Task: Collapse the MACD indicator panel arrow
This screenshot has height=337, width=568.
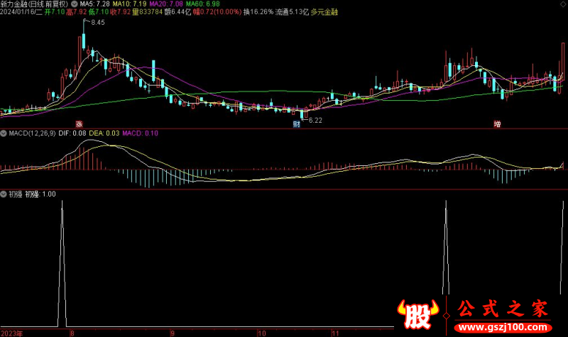Action: [x=4, y=133]
